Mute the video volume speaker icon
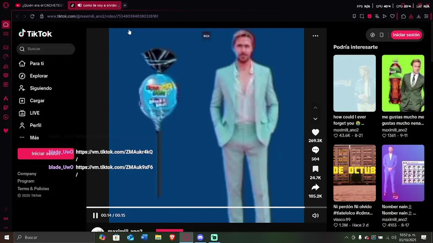The image size is (433, 243). point(315,215)
